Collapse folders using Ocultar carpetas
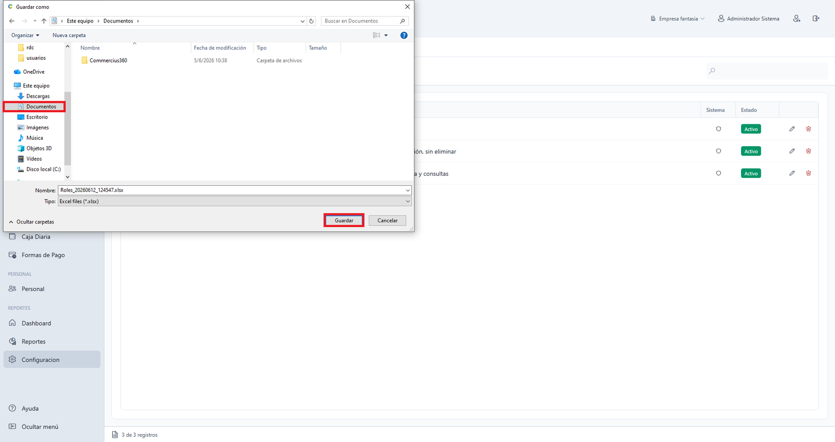This screenshot has width=835, height=442. 31,222
